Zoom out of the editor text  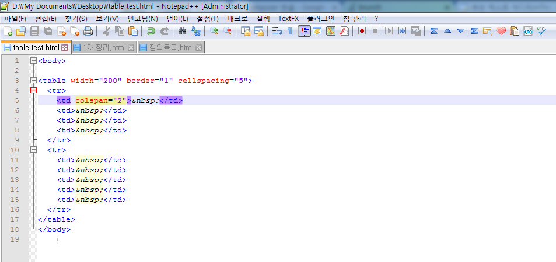[x=228, y=31]
